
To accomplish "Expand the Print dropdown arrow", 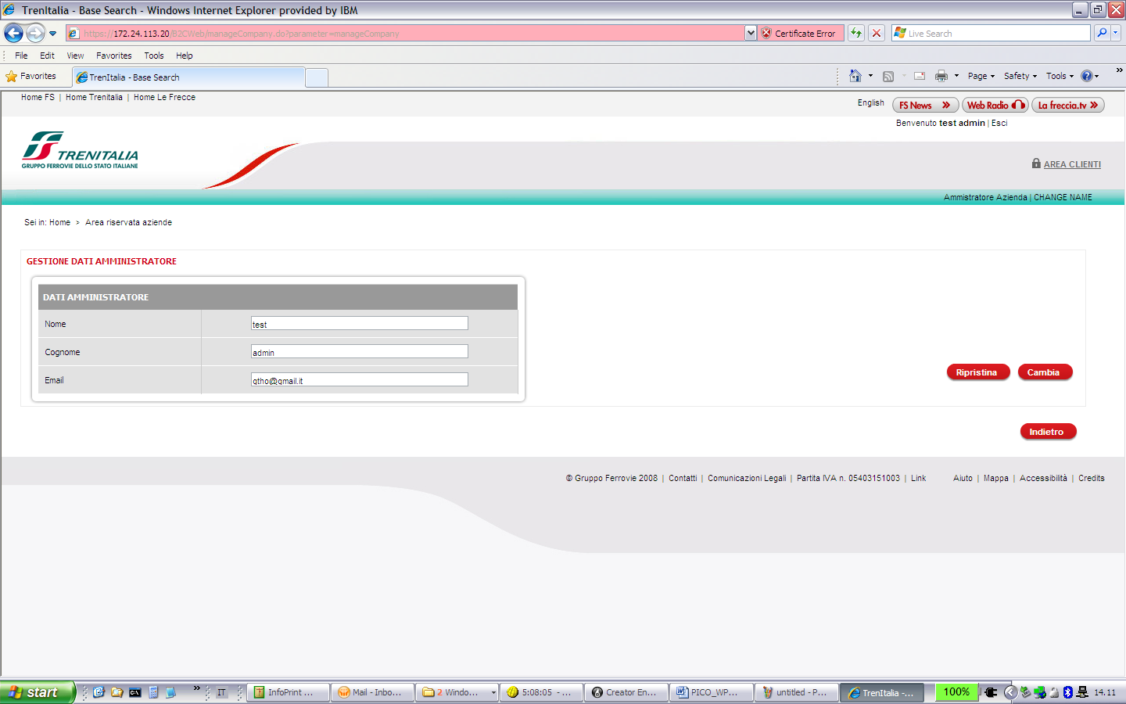I will click(956, 76).
